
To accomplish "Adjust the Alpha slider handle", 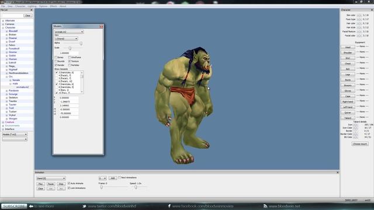I will [81, 43].
